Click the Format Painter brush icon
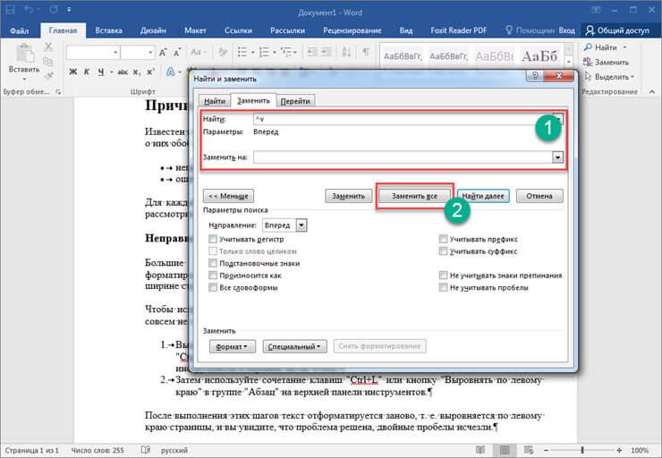Image resolution: width=662 pixels, height=458 pixels. coord(49,75)
